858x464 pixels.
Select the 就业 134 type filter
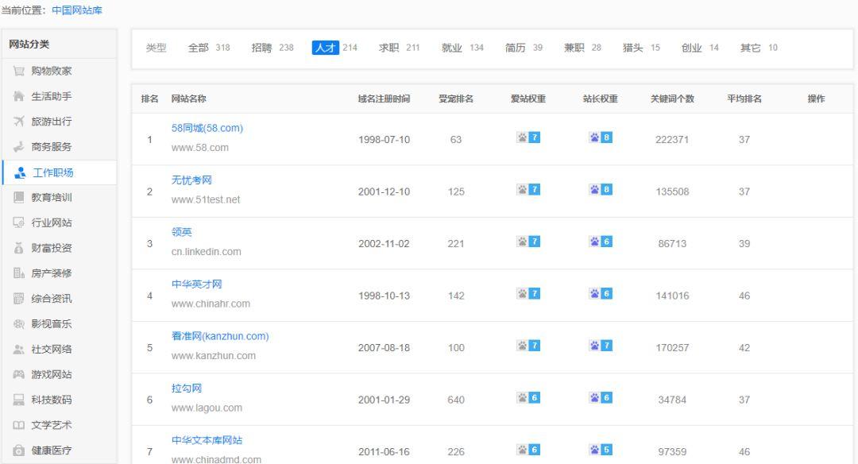point(462,48)
